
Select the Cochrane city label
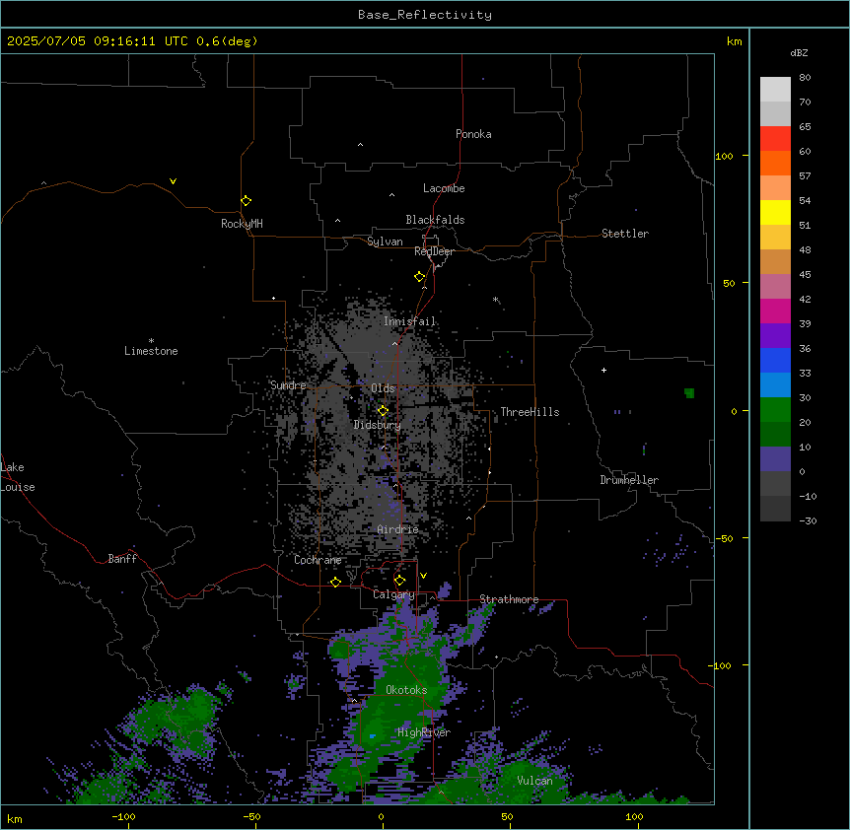[x=318, y=560]
